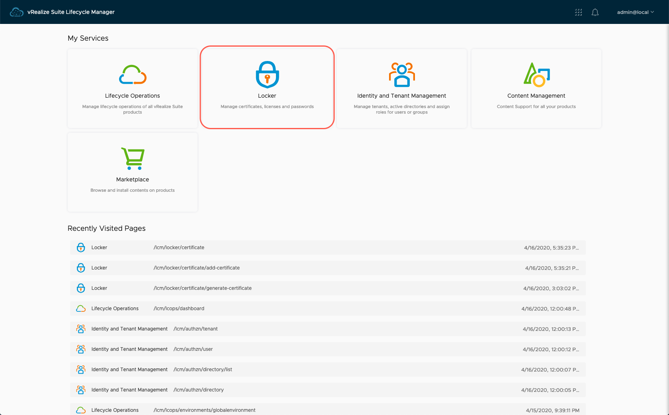Open the Content Management service title
The height and width of the screenshot is (415, 669).
[x=536, y=96]
